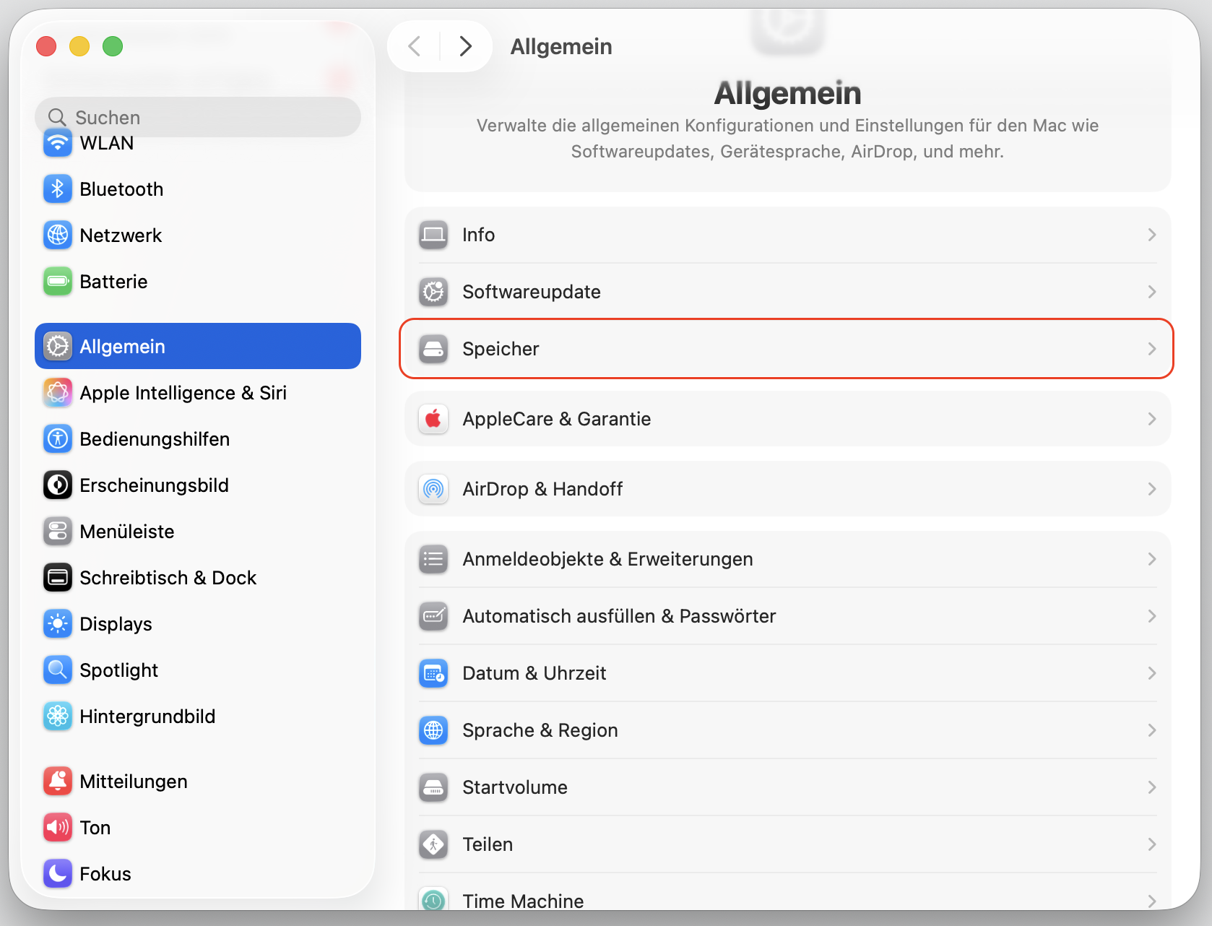
Task: Select Mitteilungen label in sidebar
Action: [134, 782]
